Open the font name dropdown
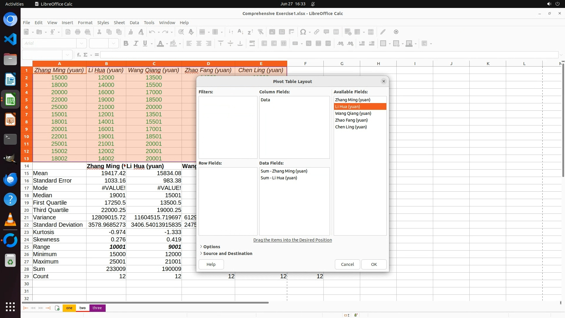This screenshot has height=318, width=565. (82, 44)
